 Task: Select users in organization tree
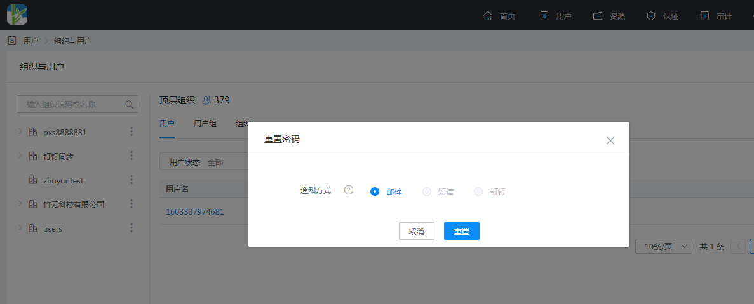click(53, 229)
